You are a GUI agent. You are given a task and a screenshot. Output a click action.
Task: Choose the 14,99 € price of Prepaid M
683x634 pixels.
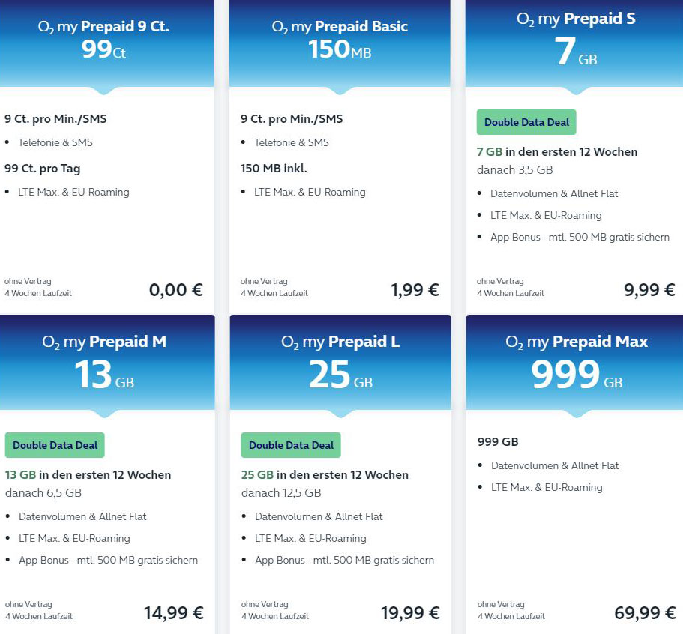[x=173, y=612]
